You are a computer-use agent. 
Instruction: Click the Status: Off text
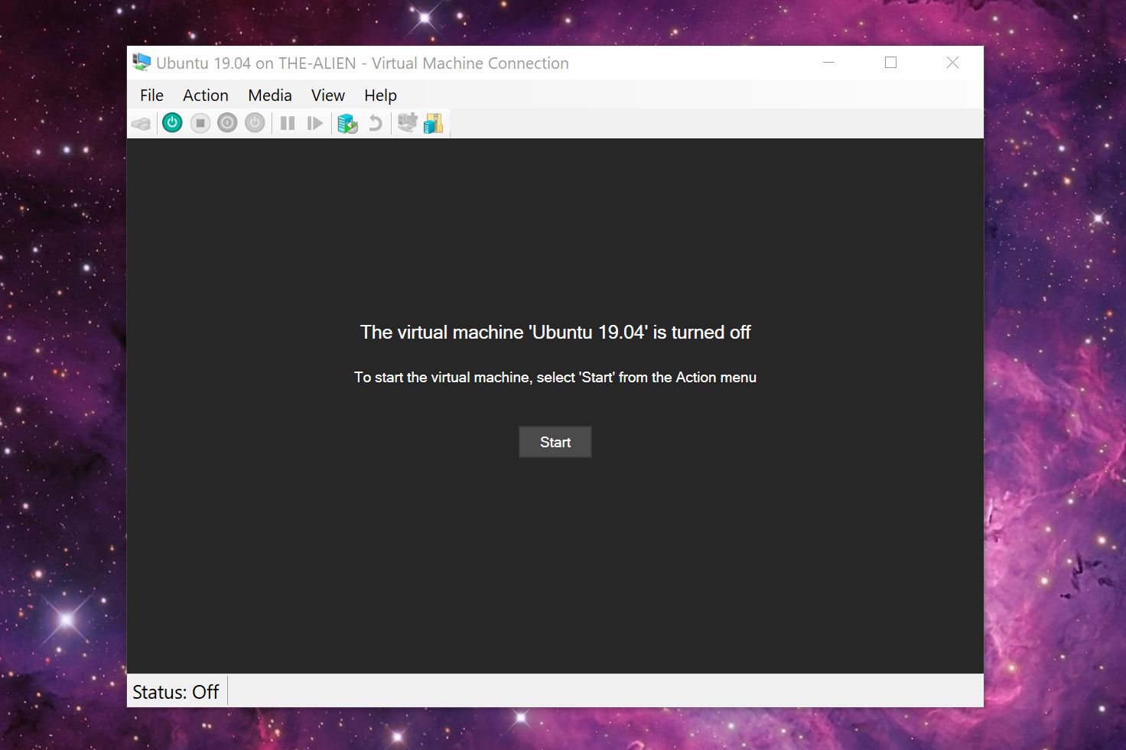click(176, 692)
